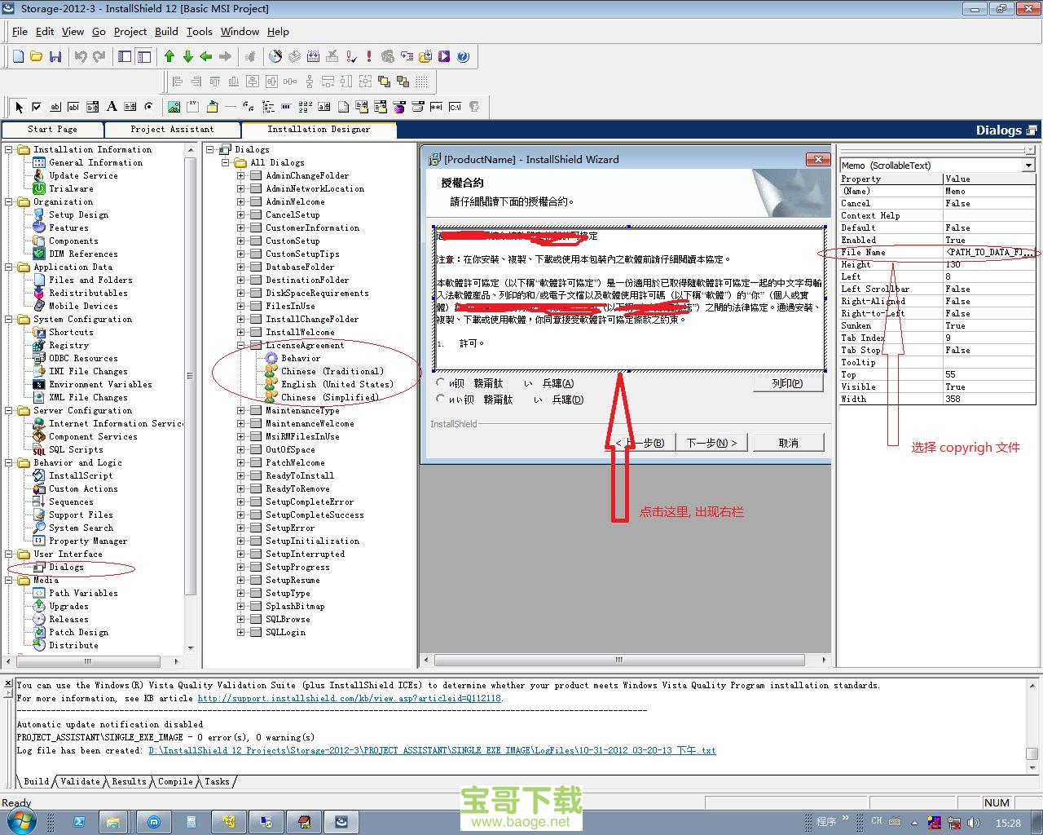Click the green back arrow icon
Screen dimensions: 1043x835
206,56
